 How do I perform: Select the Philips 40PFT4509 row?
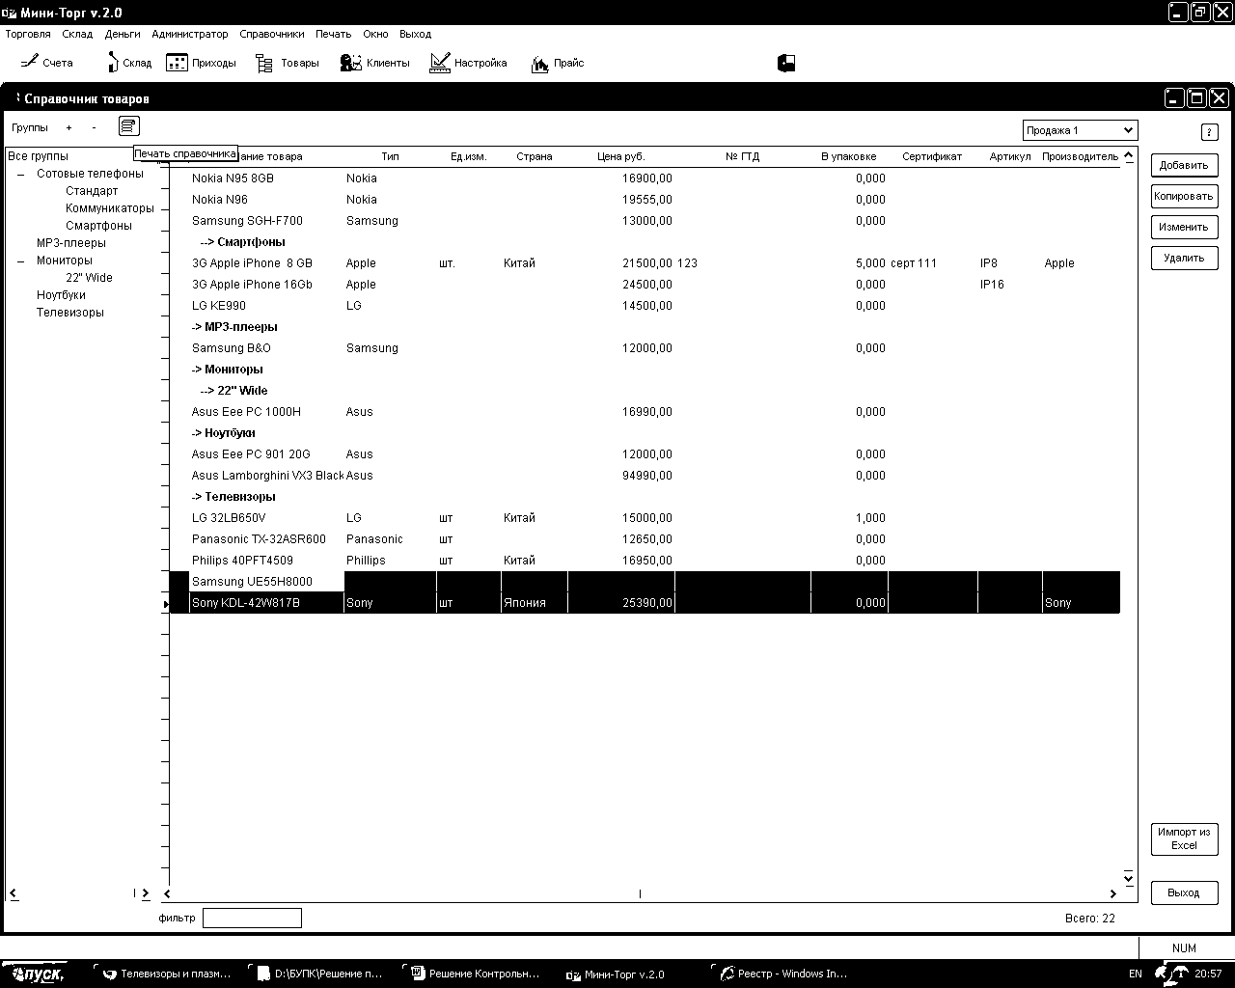point(645,561)
